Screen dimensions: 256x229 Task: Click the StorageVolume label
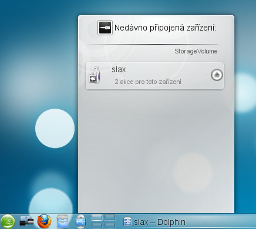tap(196, 51)
